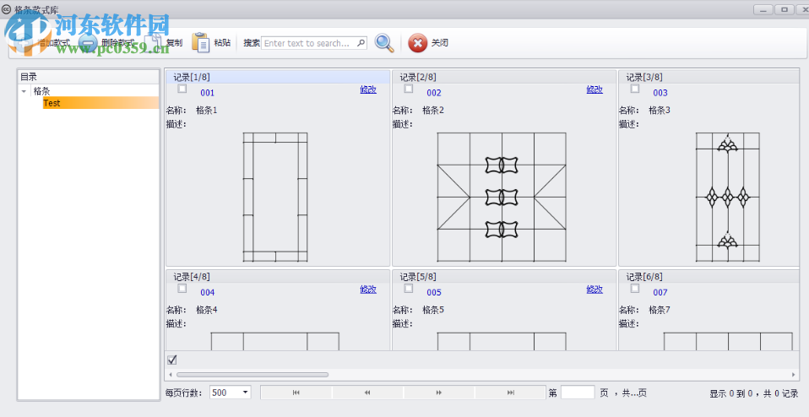Click the large magnifier search icon
This screenshot has width=809, height=417.
384,43
